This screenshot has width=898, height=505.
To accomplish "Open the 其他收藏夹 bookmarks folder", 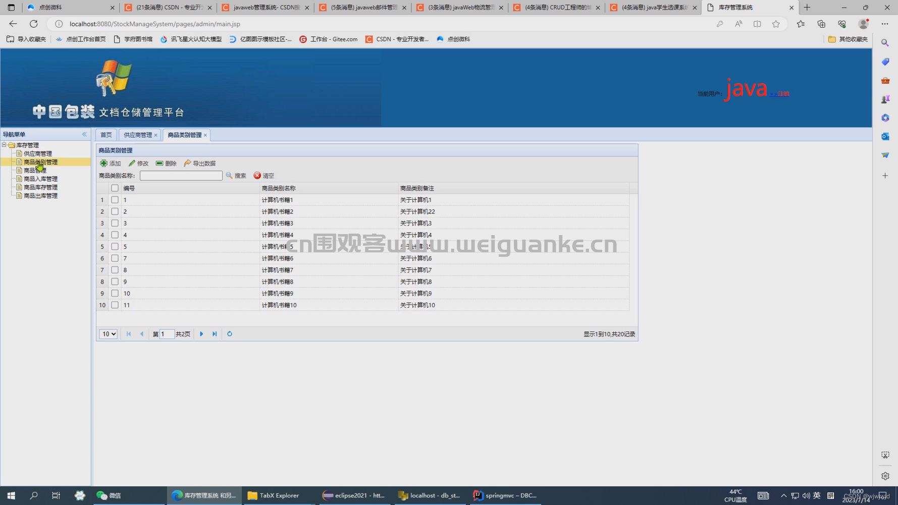I will click(x=848, y=39).
